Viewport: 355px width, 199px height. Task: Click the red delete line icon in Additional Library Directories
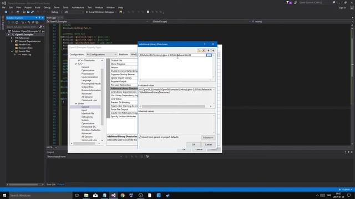coord(204,50)
